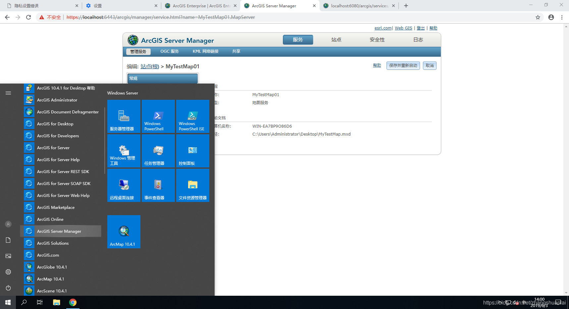569x309 pixels.
Task: Select the OGC 服务 sub-tab
Action: (170, 51)
